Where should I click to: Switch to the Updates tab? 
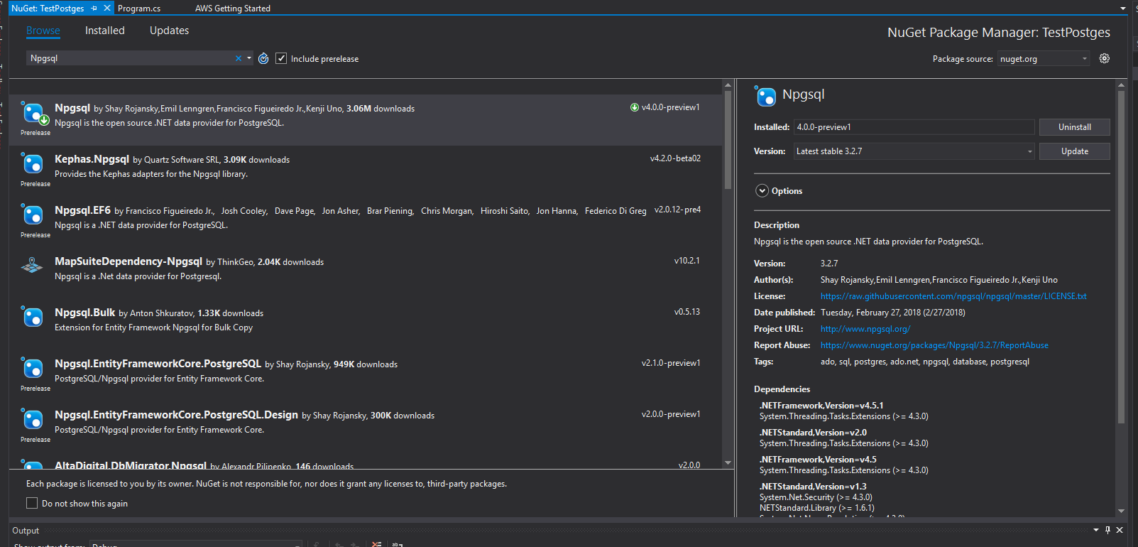click(169, 31)
